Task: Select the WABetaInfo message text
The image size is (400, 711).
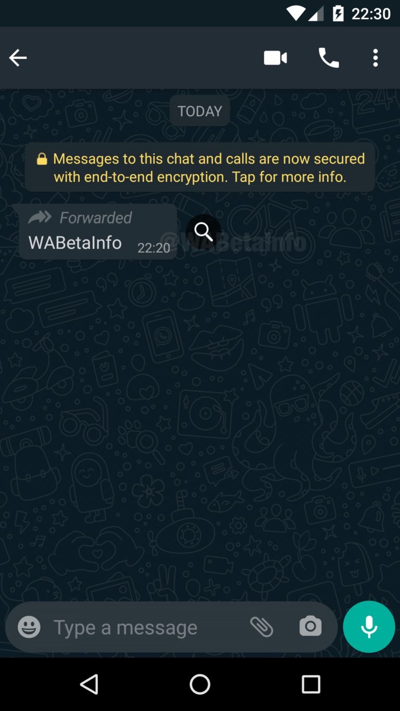Action: [x=75, y=243]
